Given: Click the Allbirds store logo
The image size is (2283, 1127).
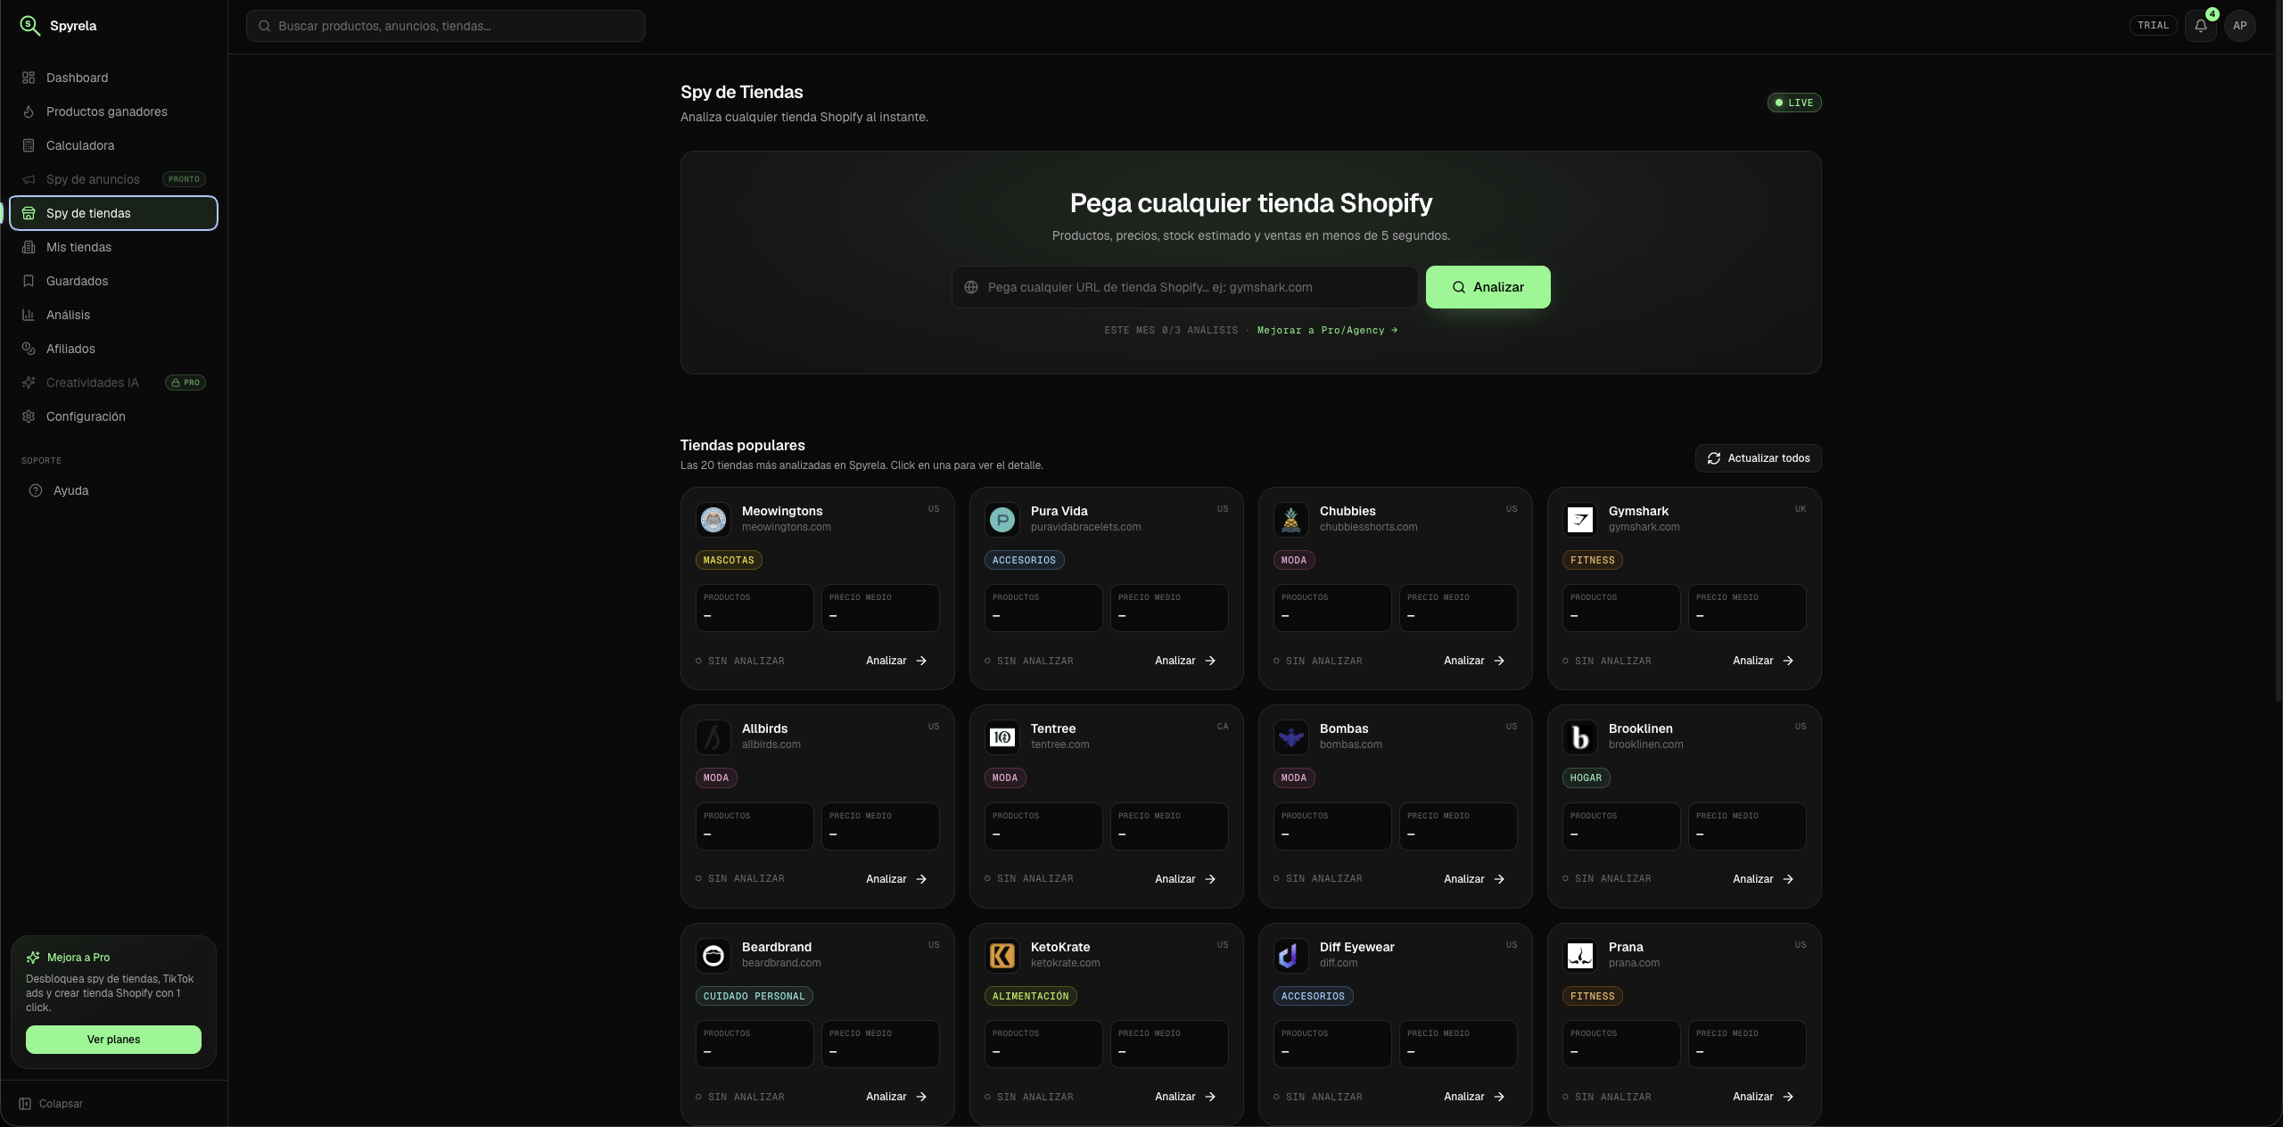Looking at the screenshot, I should [713, 737].
